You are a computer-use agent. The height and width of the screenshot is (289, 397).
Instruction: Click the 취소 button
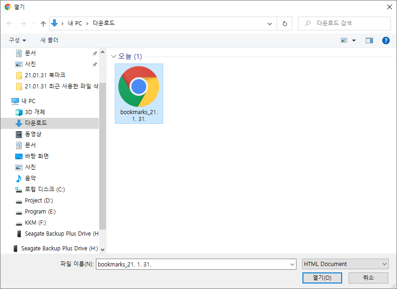[368, 278]
